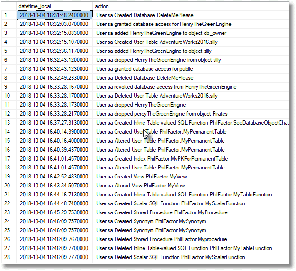The image size is (296, 271).
Task: Select 'Created Index PhilFactor.MyPKForPermanentTable' cell
Action: click(x=191, y=159)
